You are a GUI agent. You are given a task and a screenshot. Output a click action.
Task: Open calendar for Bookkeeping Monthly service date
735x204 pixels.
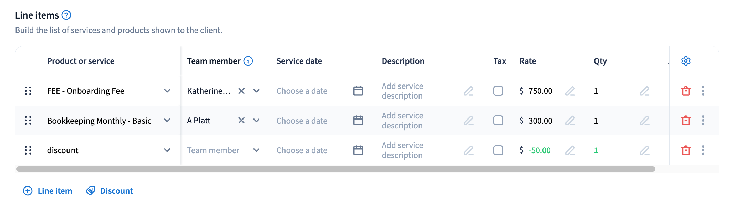pyautogui.click(x=358, y=121)
